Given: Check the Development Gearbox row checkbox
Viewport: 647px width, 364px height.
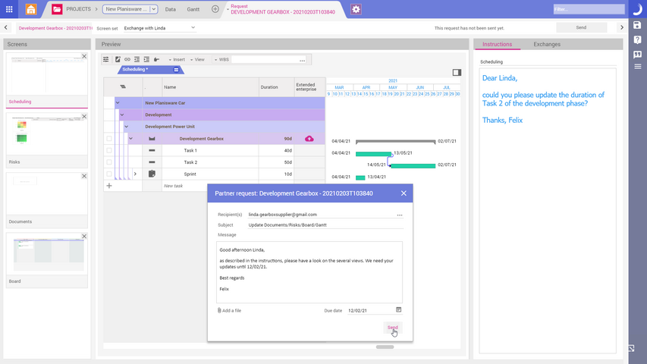Looking at the screenshot, I should (109, 139).
